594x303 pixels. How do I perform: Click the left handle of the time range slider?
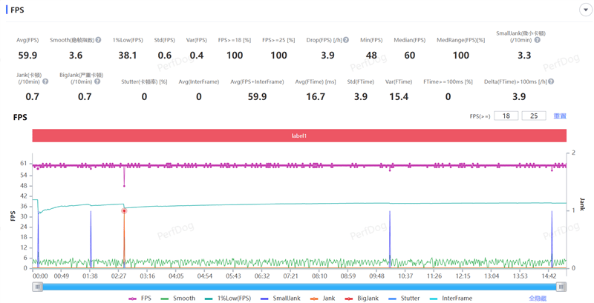click(x=37, y=287)
